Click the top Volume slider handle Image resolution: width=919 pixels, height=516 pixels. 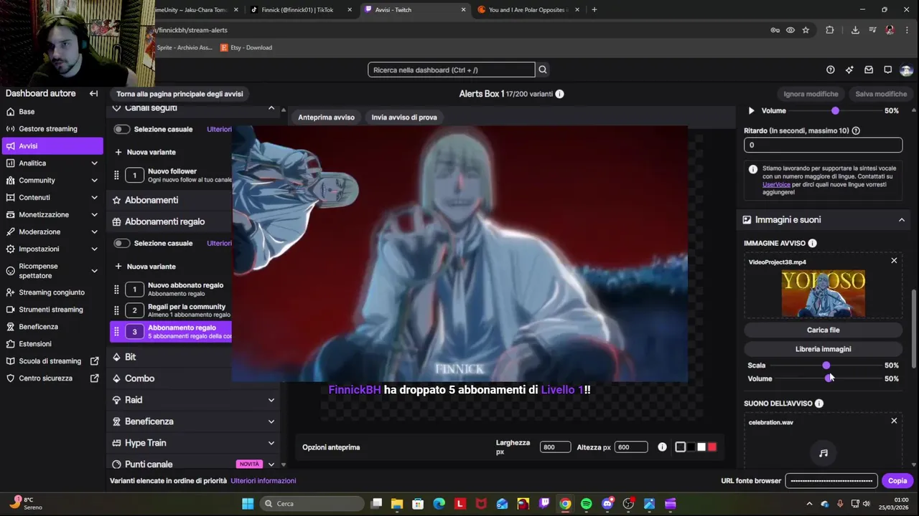coord(835,111)
